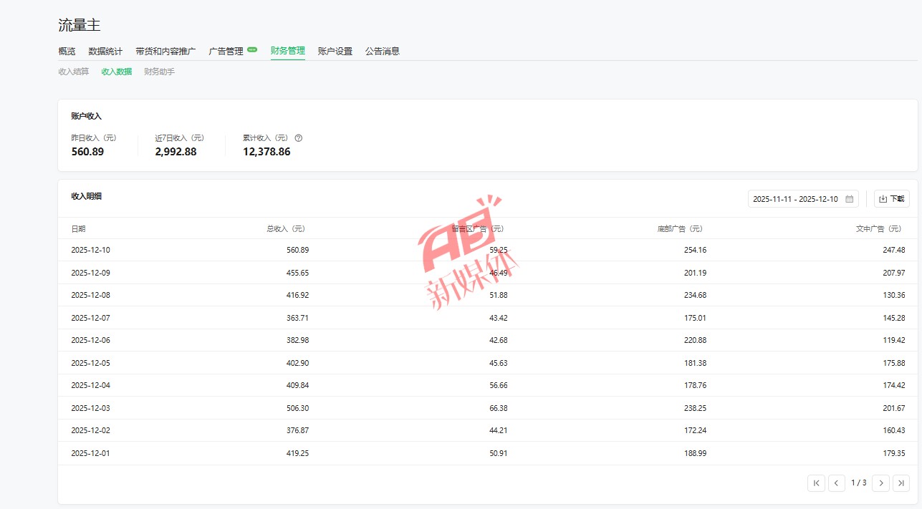This screenshot has width=922, height=509.
Task: Click the 下载 download button
Action: (891, 199)
